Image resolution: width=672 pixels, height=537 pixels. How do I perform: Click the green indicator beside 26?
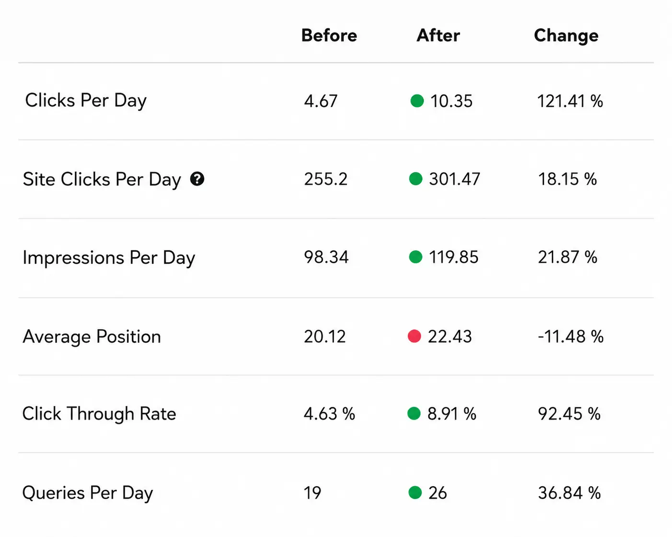415,492
